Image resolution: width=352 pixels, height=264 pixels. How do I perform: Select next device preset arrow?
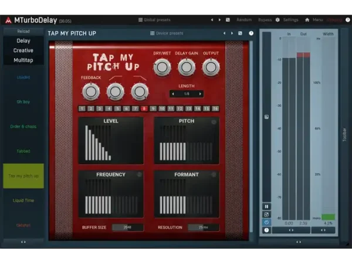[x=232, y=33]
